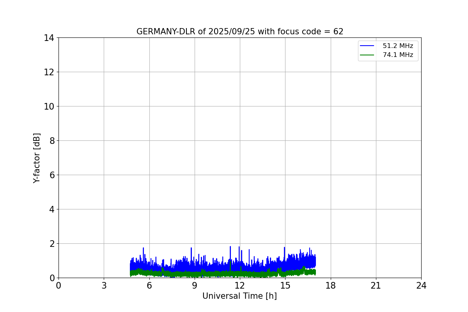
Task: Click the Y-factor [dB] axis label
Action: pos(37,158)
